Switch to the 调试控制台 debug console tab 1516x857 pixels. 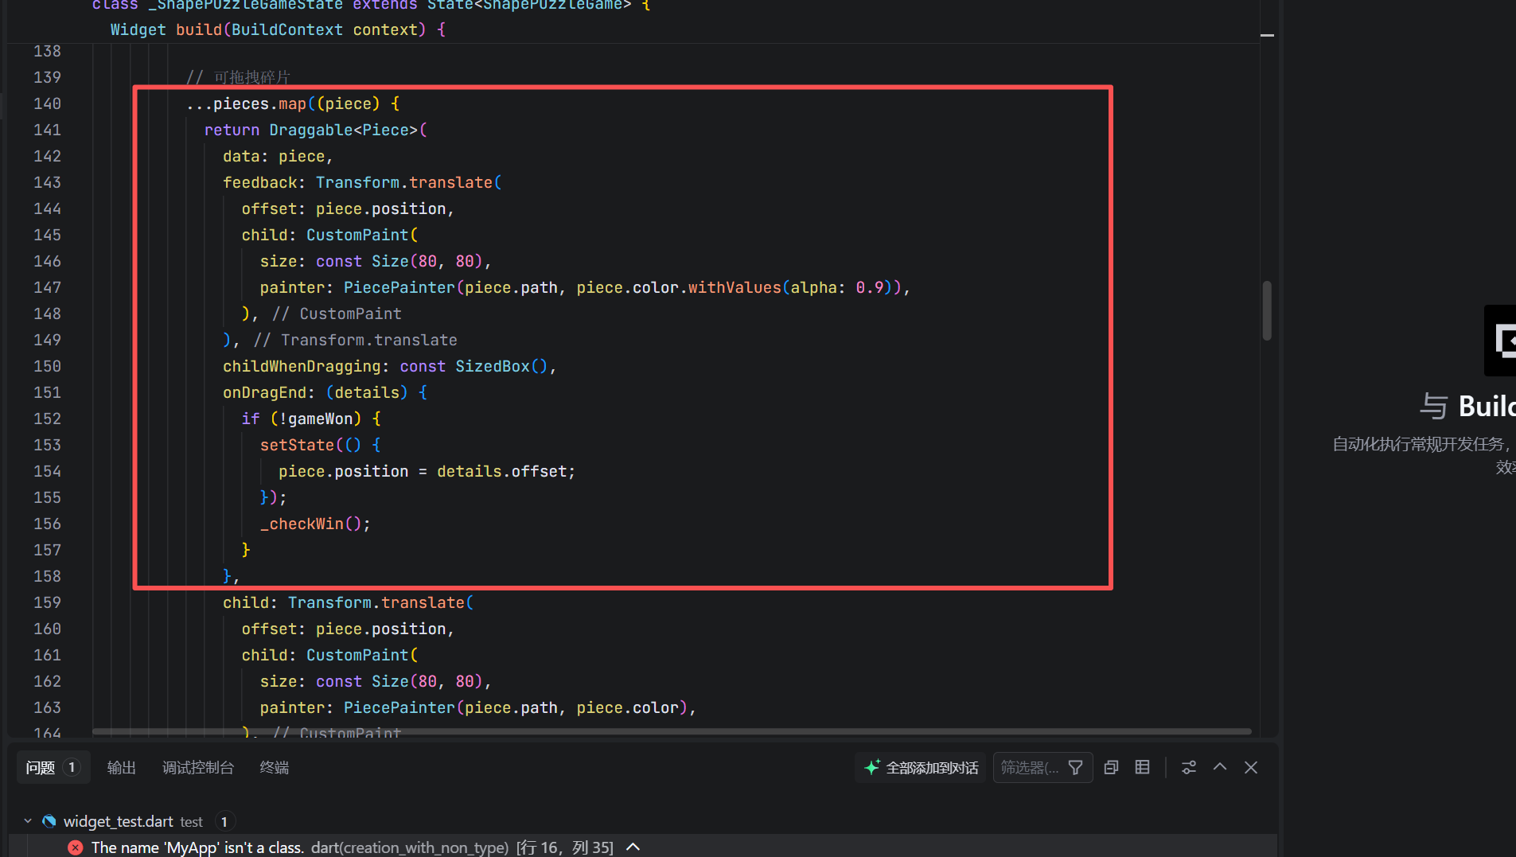[198, 767]
